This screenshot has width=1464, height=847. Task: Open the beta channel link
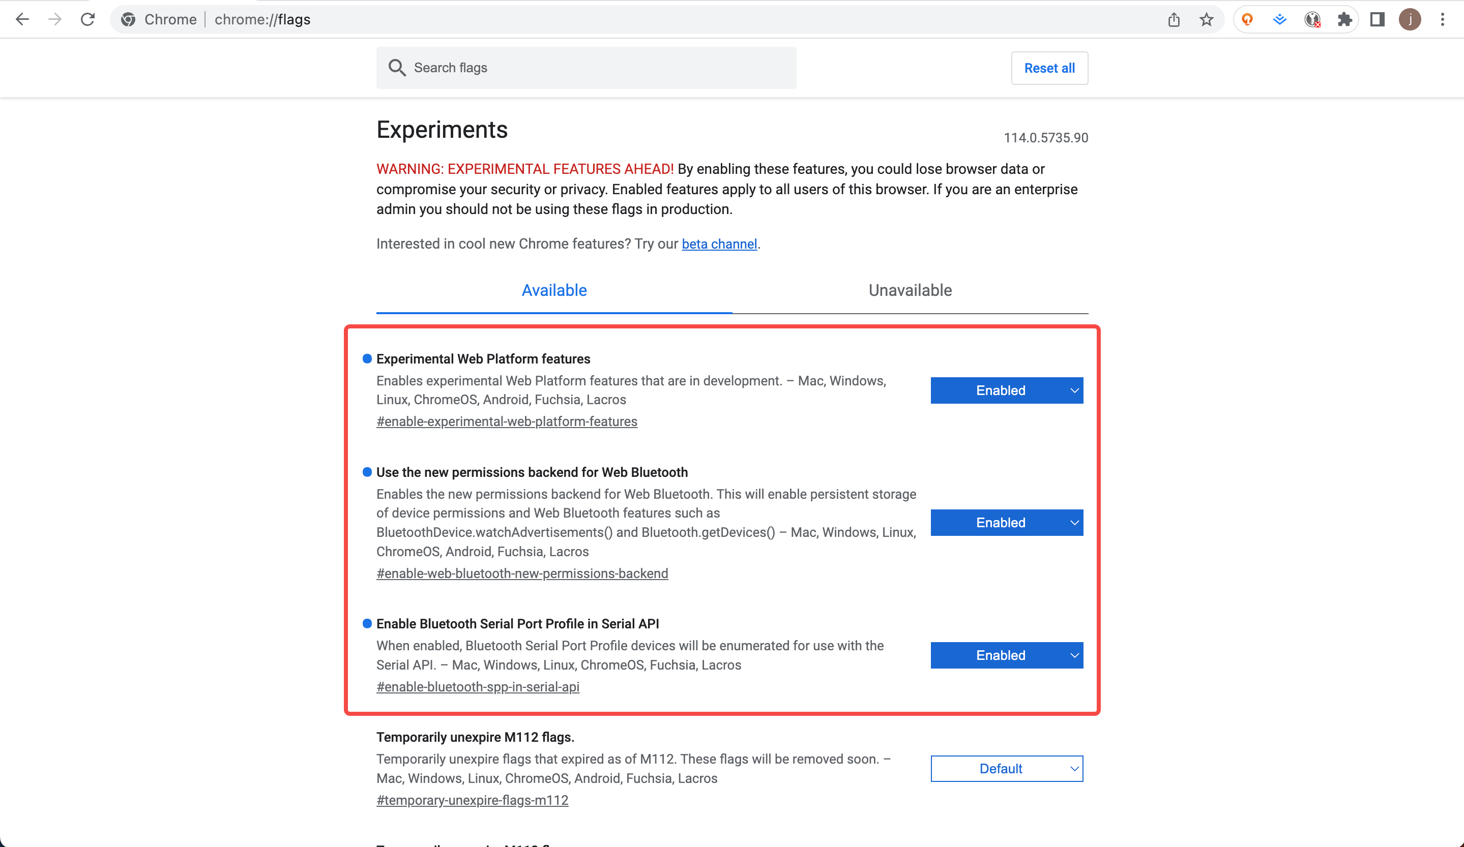719,244
